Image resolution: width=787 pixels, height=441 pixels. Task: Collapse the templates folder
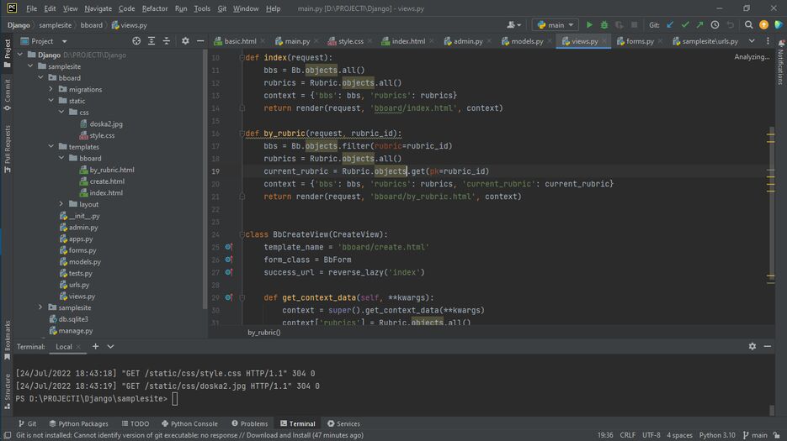point(51,147)
